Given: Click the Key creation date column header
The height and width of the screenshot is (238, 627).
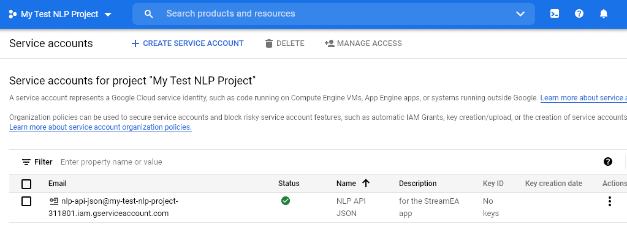Looking at the screenshot, I should tap(554, 184).
